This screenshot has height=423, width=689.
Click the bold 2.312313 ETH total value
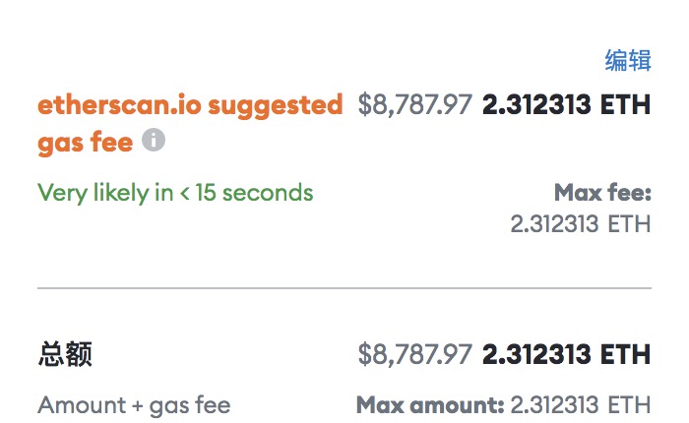(x=566, y=354)
